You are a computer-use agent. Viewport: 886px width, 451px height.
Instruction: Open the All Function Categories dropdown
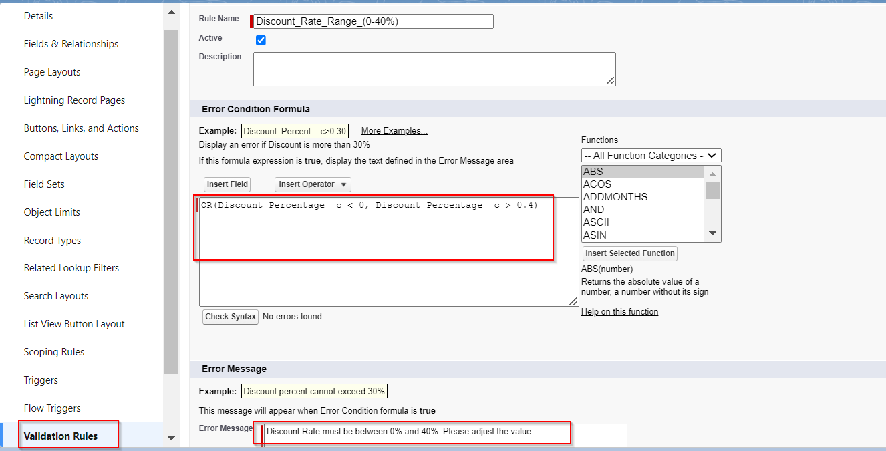(651, 155)
